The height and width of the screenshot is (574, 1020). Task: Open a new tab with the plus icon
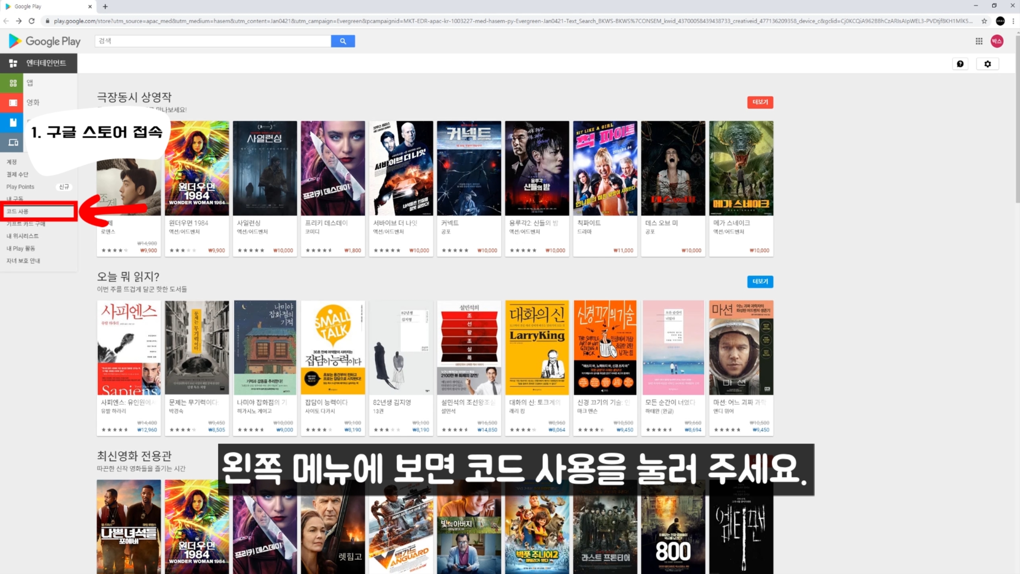(105, 6)
